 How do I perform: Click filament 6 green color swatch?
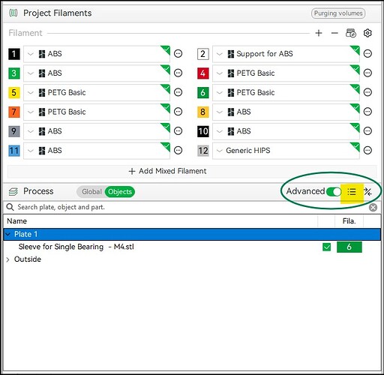point(203,92)
